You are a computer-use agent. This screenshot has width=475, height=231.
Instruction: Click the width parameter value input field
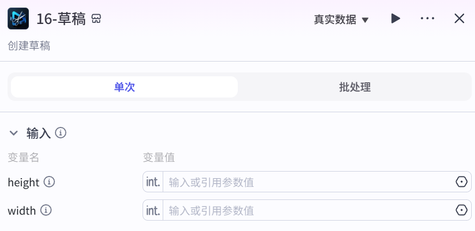tap(309, 210)
